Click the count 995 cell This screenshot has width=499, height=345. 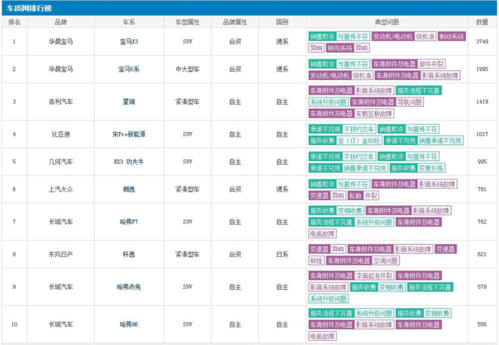tap(482, 162)
